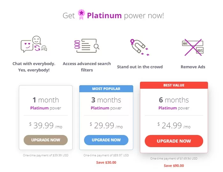The image size is (223, 172).
Task: Choose the 3 months plan heading
Action: click(x=106, y=100)
